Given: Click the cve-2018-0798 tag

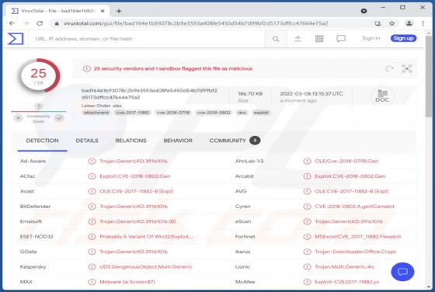Looking at the screenshot, I should tap(173, 113).
